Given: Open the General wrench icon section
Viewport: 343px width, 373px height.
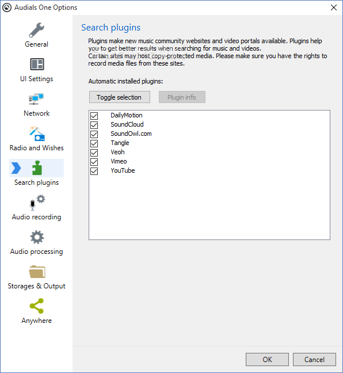Looking at the screenshot, I should 37,31.
